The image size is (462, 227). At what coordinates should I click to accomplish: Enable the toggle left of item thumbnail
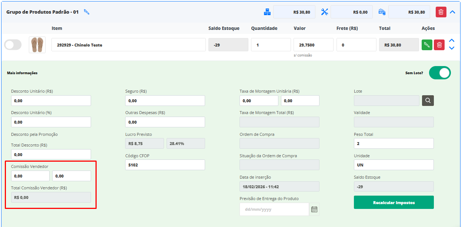pyautogui.click(x=13, y=45)
